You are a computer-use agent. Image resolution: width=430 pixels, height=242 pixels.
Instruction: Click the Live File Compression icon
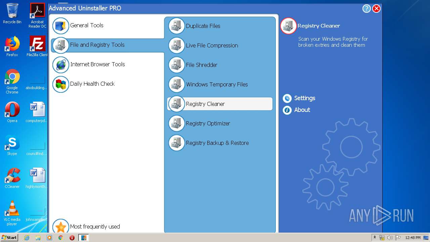(177, 45)
